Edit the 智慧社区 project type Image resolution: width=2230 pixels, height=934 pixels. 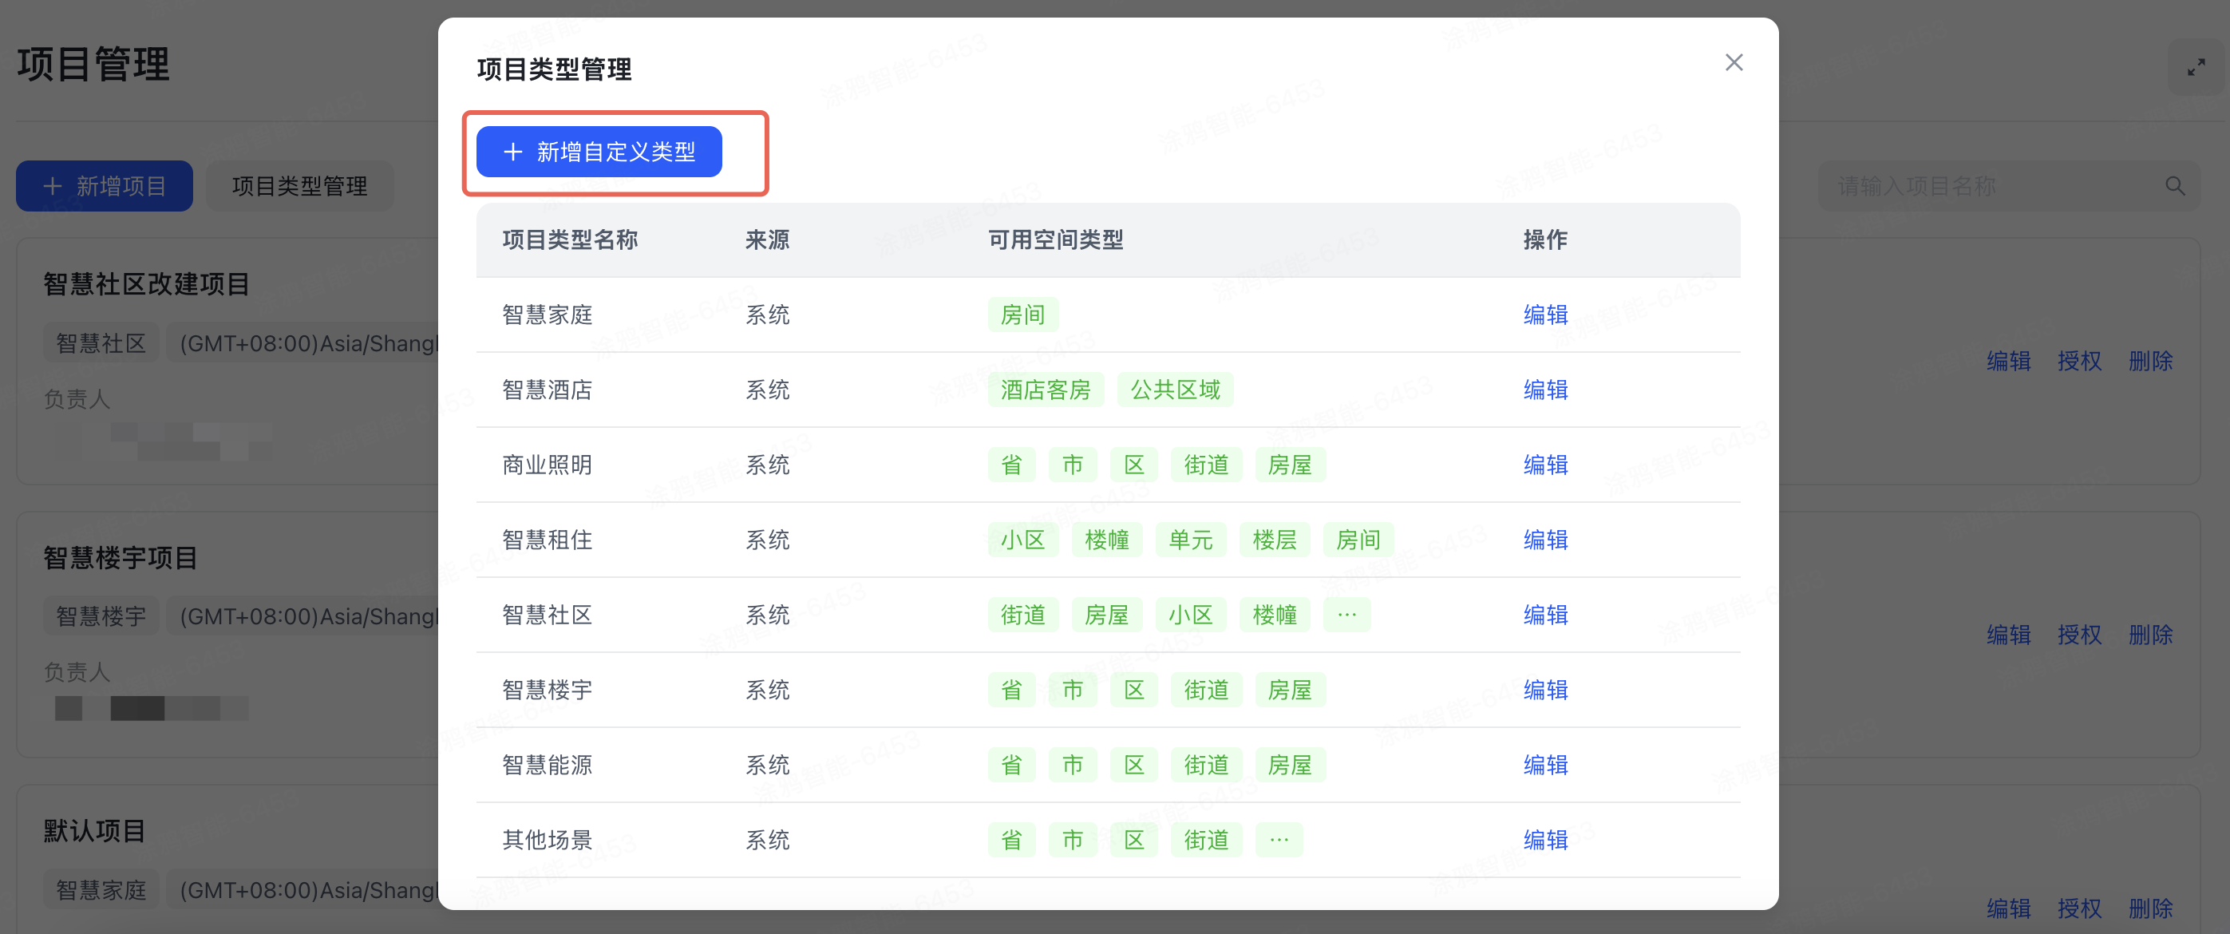click(1545, 615)
